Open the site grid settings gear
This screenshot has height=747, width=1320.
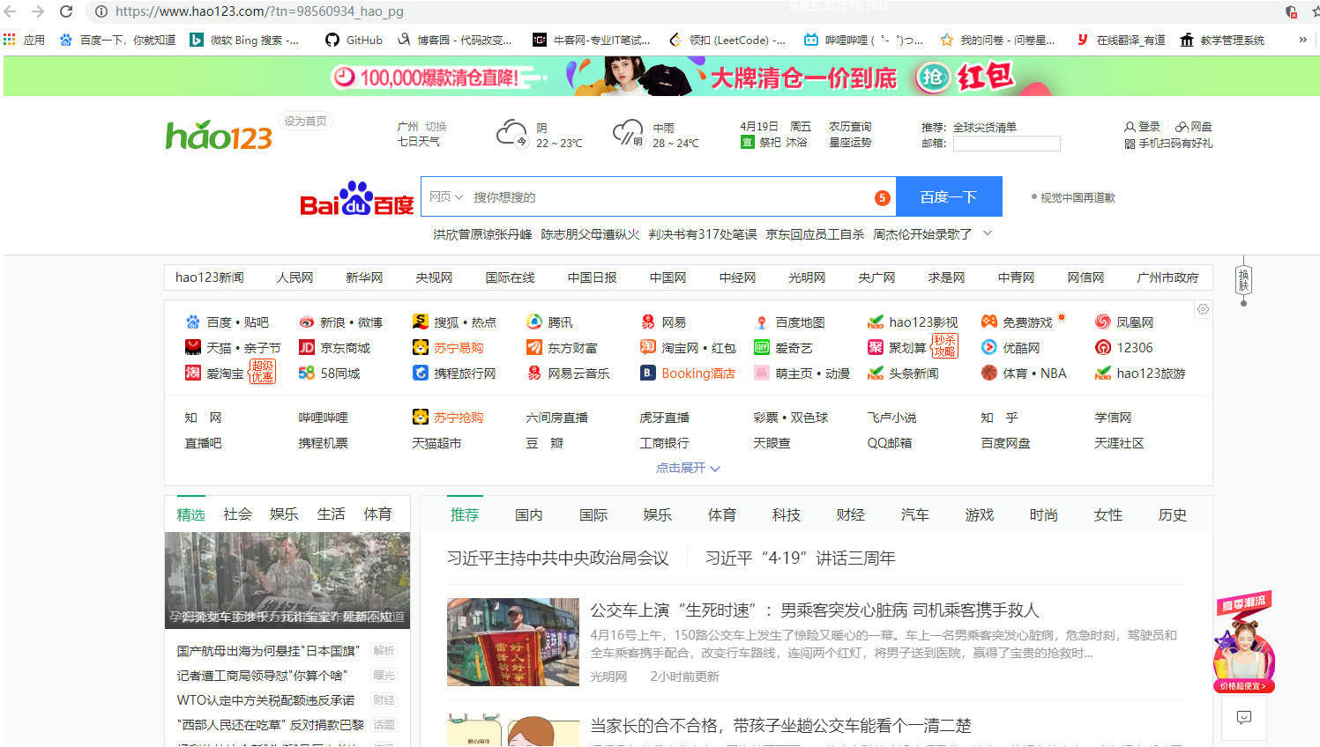pyautogui.click(x=1202, y=309)
